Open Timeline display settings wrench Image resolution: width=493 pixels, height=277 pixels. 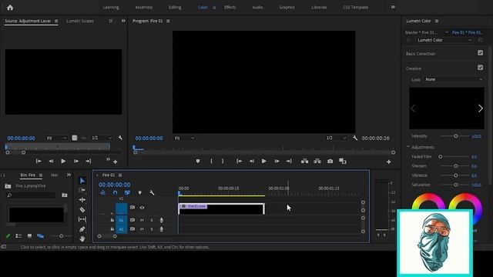(152, 193)
